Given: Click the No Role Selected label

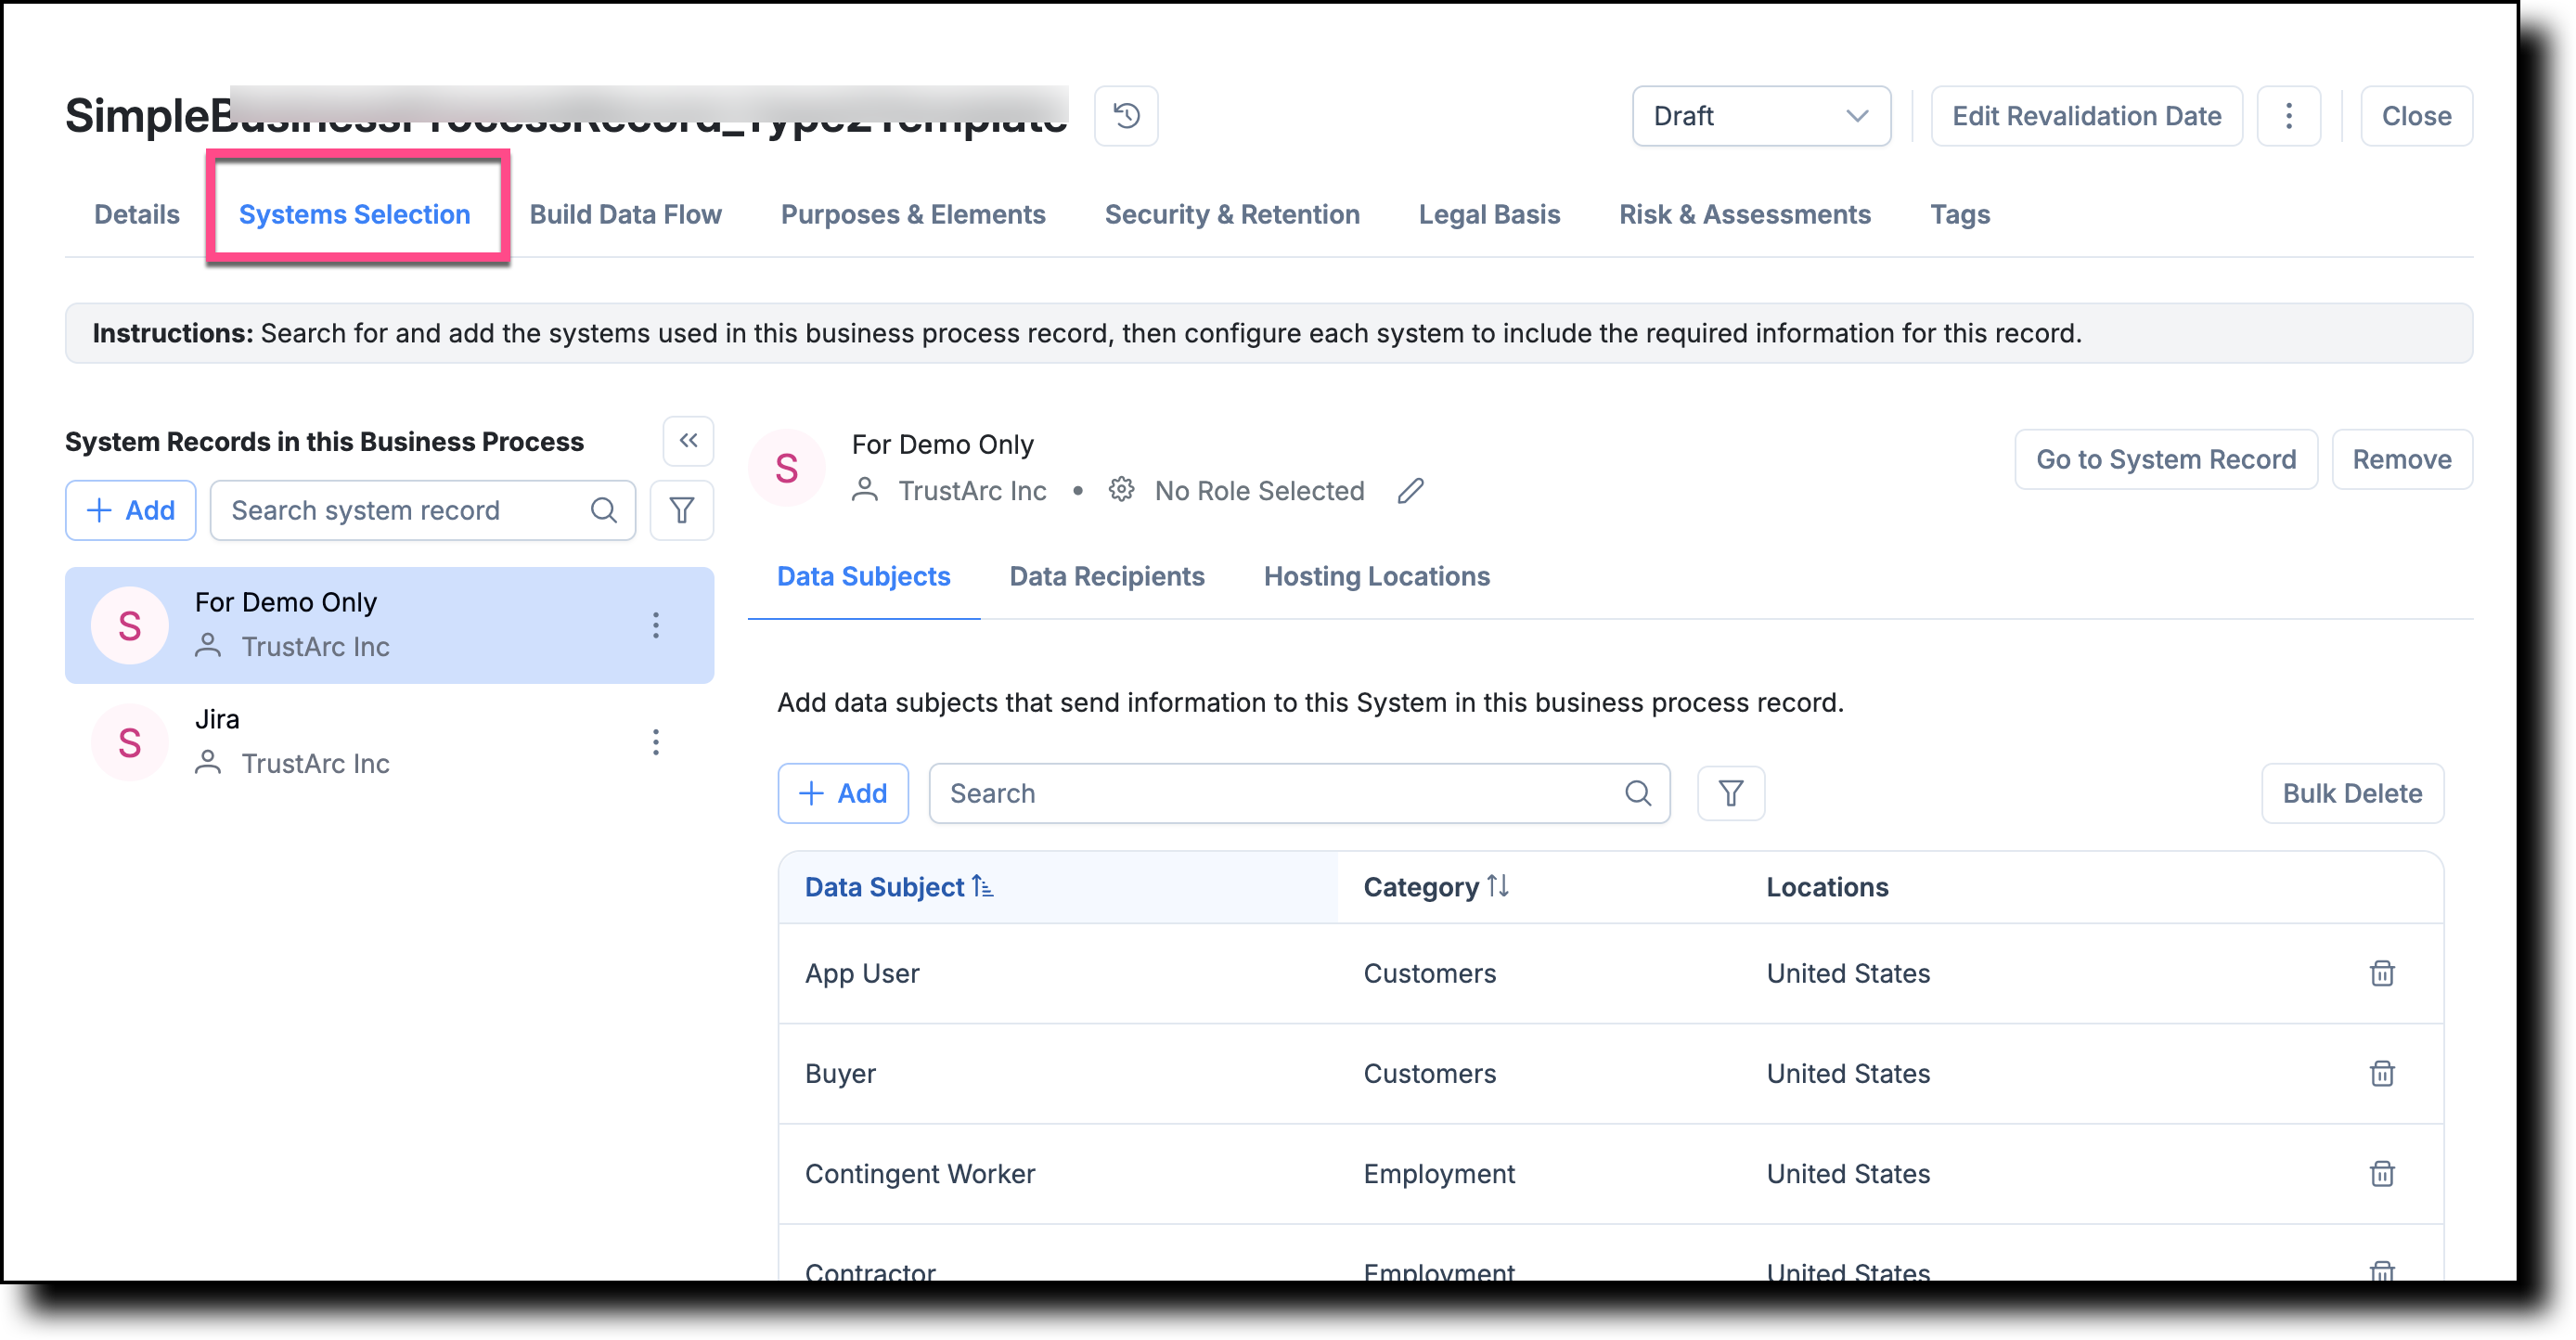Looking at the screenshot, I should tap(1259, 491).
